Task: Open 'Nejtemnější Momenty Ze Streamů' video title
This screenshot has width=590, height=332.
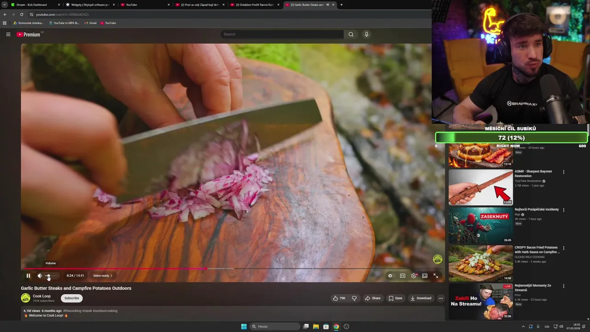Action: [533, 288]
